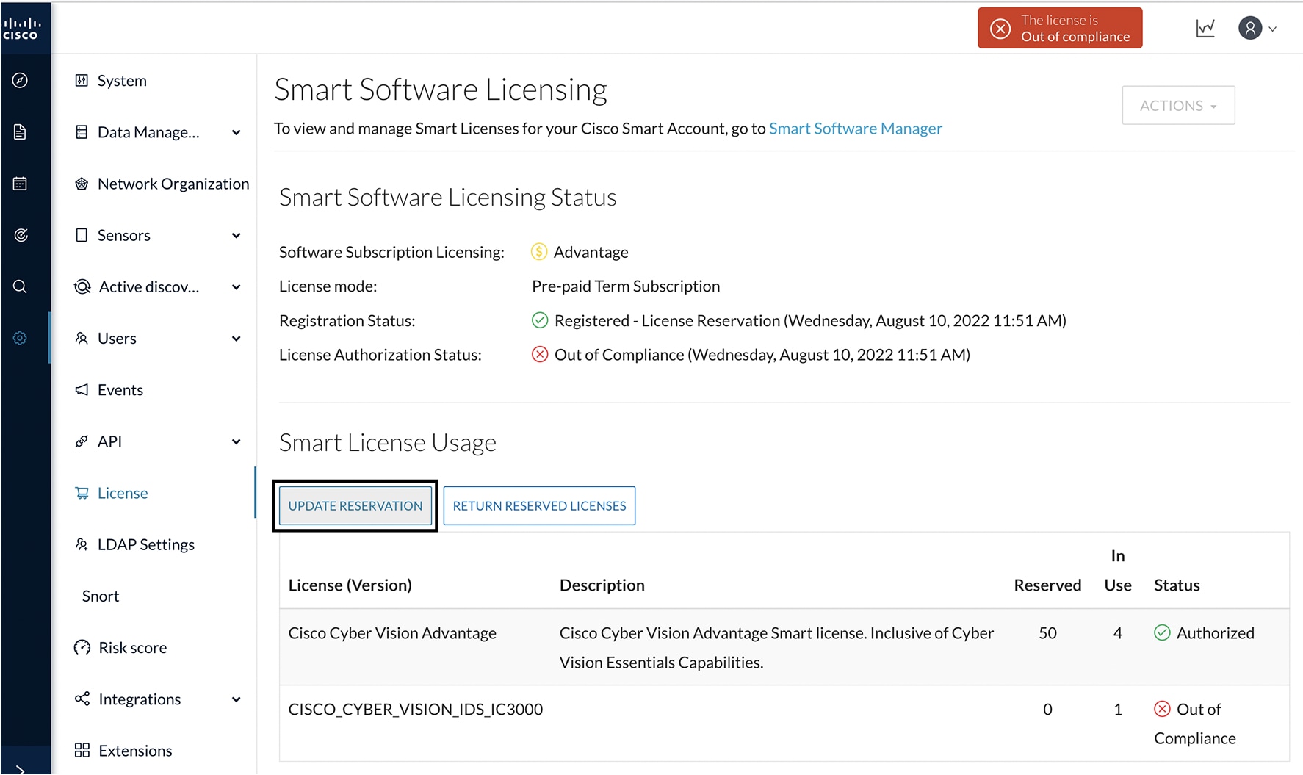Click the Cisco logo icon
Viewport: 1303px width, 775px height.
(x=21, y=29)
